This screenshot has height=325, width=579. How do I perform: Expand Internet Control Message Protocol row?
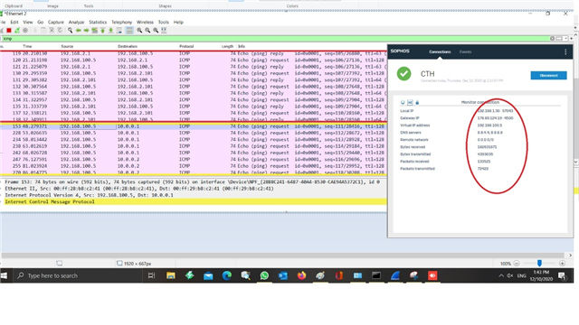pos(194,202)
